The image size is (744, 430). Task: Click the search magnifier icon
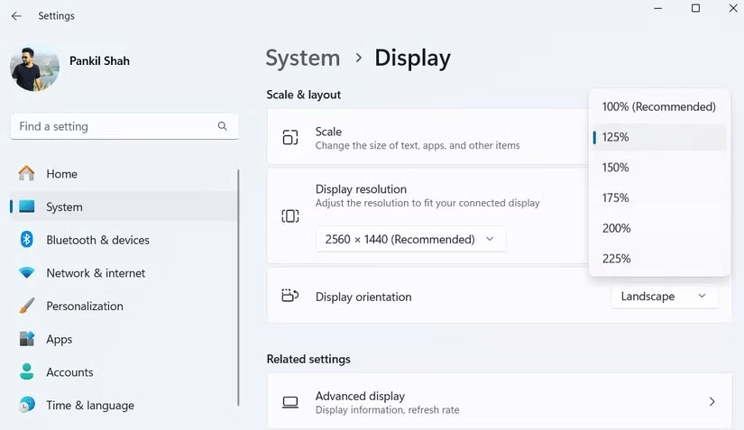[x=223, y=126]
